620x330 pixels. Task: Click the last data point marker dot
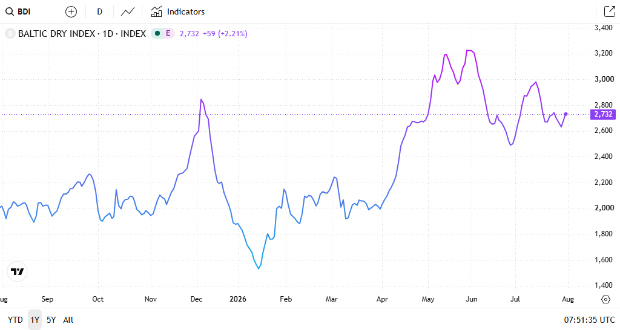(566, 114)
